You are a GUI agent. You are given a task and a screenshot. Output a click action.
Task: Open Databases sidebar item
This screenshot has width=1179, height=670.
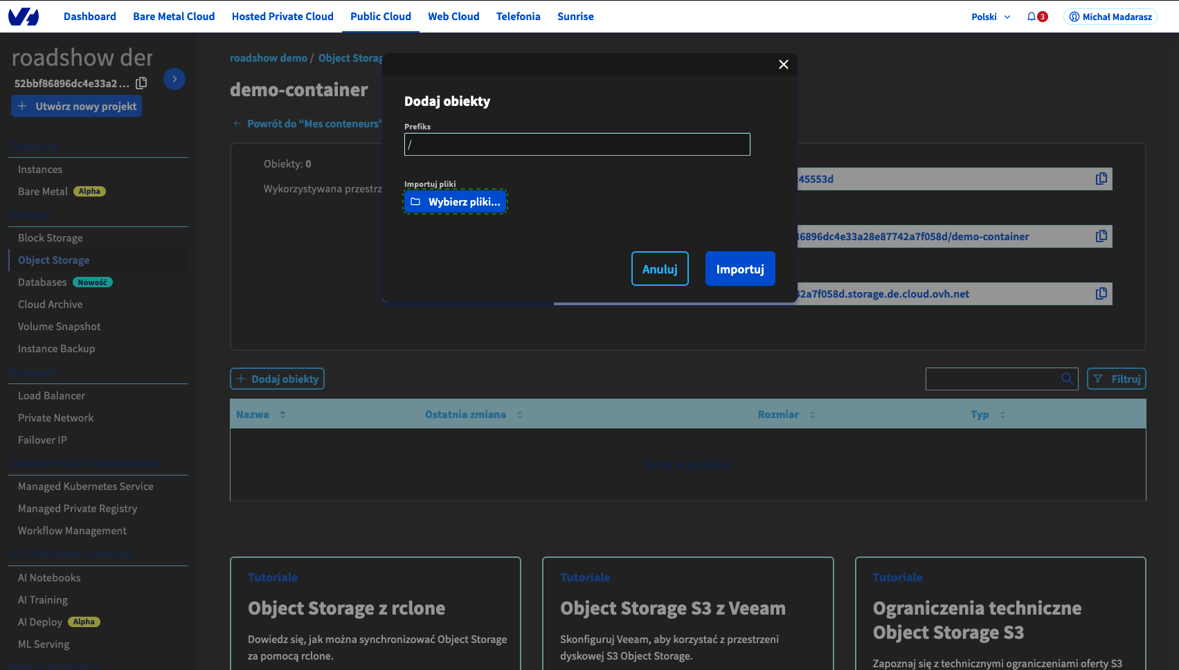[65, 282]
